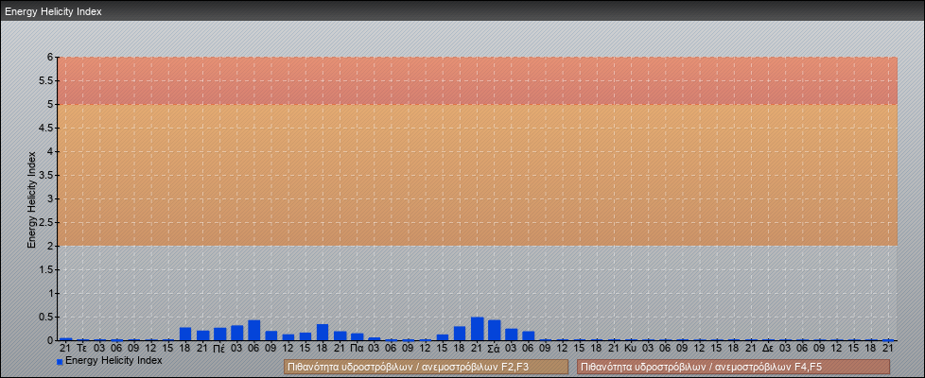Image resolution: width=925 pixels, height=378 pixels.
Task: Select the tallest bar just before Σά
Action: click(478, 329)
